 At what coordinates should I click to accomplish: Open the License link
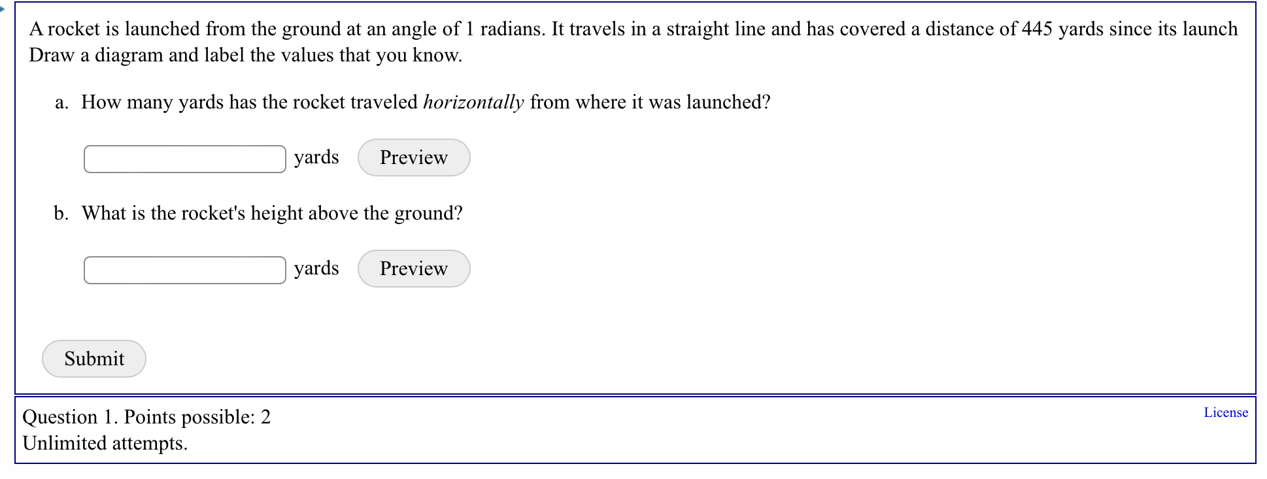click(1225, 412)
